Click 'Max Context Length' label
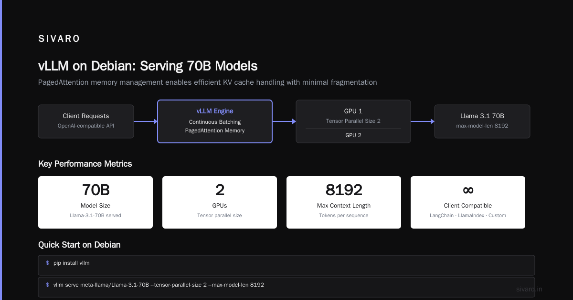Image resolution: width=573 pixels, height=300 pixels. click(344, 206)
